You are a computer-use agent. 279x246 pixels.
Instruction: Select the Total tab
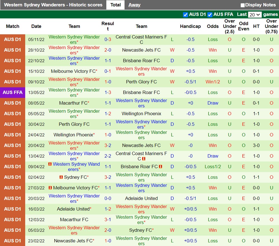[x=115, y=5]
